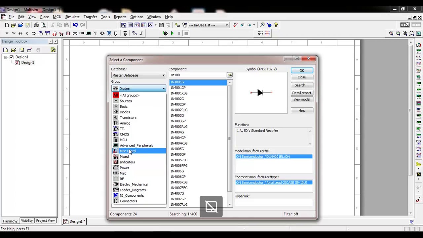Click the Hyperlink field
The image size is (423, 238).
(x=274, y=203)
